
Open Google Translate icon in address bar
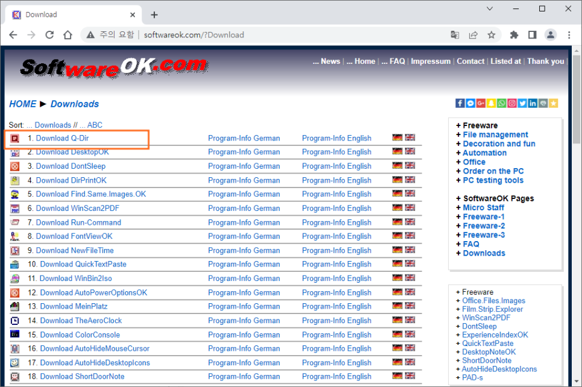click(x=455, y=35)
